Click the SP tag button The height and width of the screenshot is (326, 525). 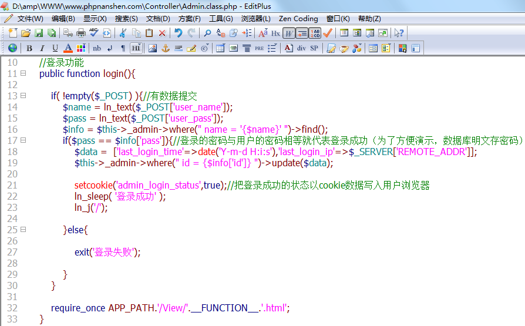314,48
